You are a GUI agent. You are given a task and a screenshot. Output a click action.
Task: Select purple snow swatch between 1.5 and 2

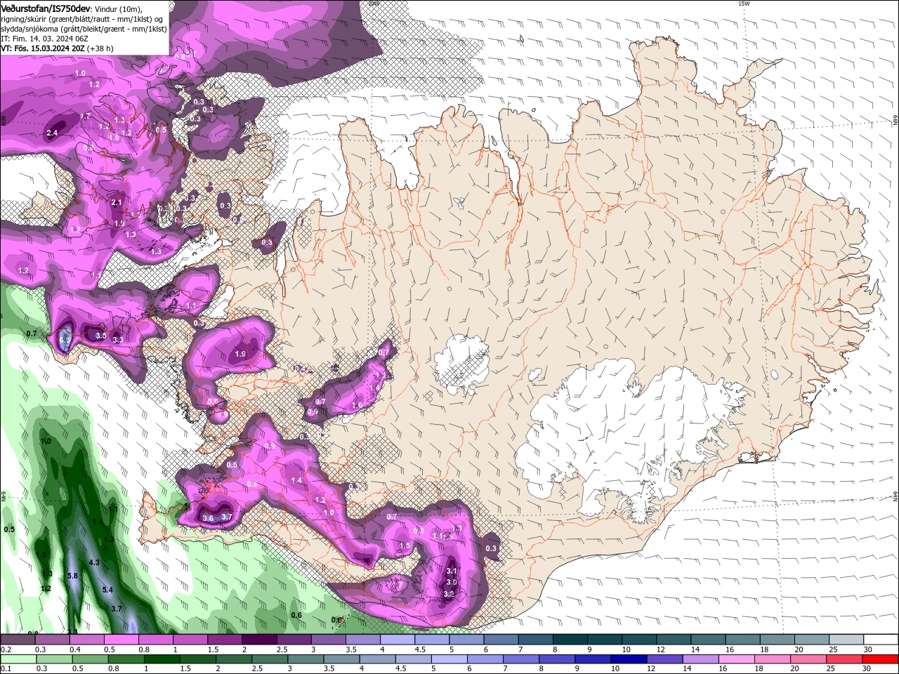225,640
